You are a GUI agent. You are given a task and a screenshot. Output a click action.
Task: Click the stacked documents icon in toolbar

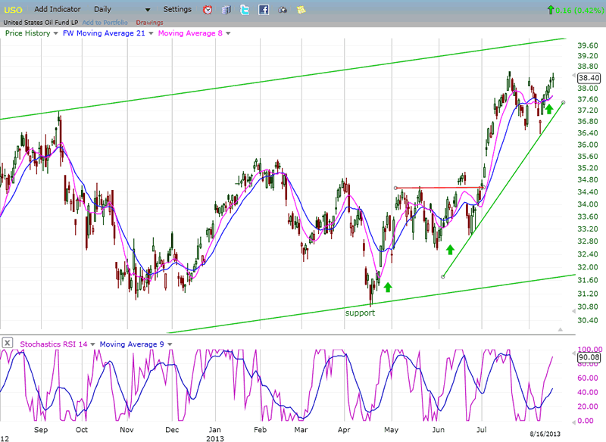pyautogui.click(x=226, y=10)
